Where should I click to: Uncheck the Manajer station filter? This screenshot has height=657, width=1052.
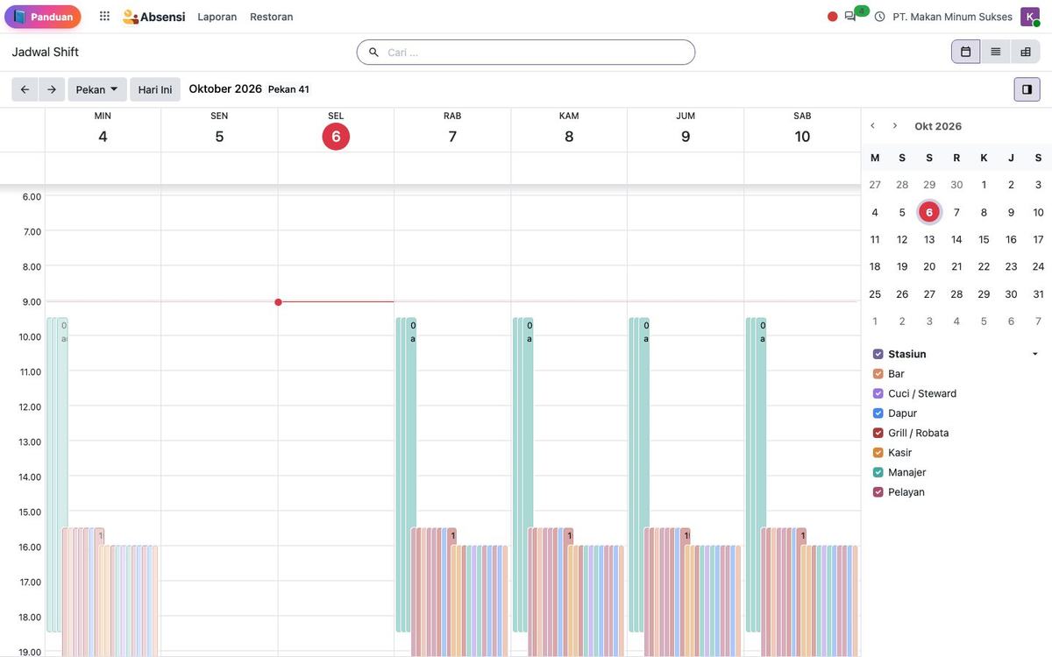point(878,472)
